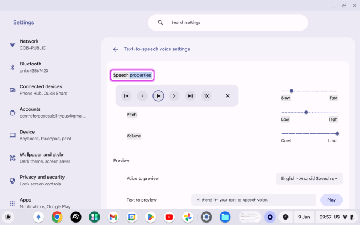The height and width of the screenshot is (225, 360).
Task: Adjust the Pitch slider
Action: pos(310,112)
